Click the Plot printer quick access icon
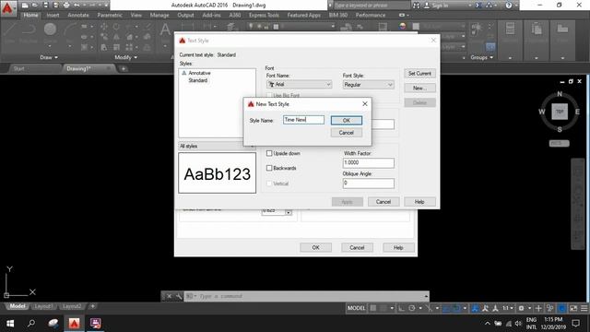Screen dimensions: 590x332 coord(66,6)
